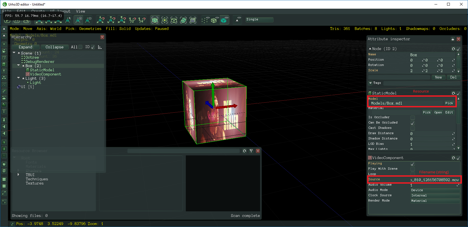This screenshot has height=227, width=468.
Task: Select the snap rotate tool
Action: [111, 20]
